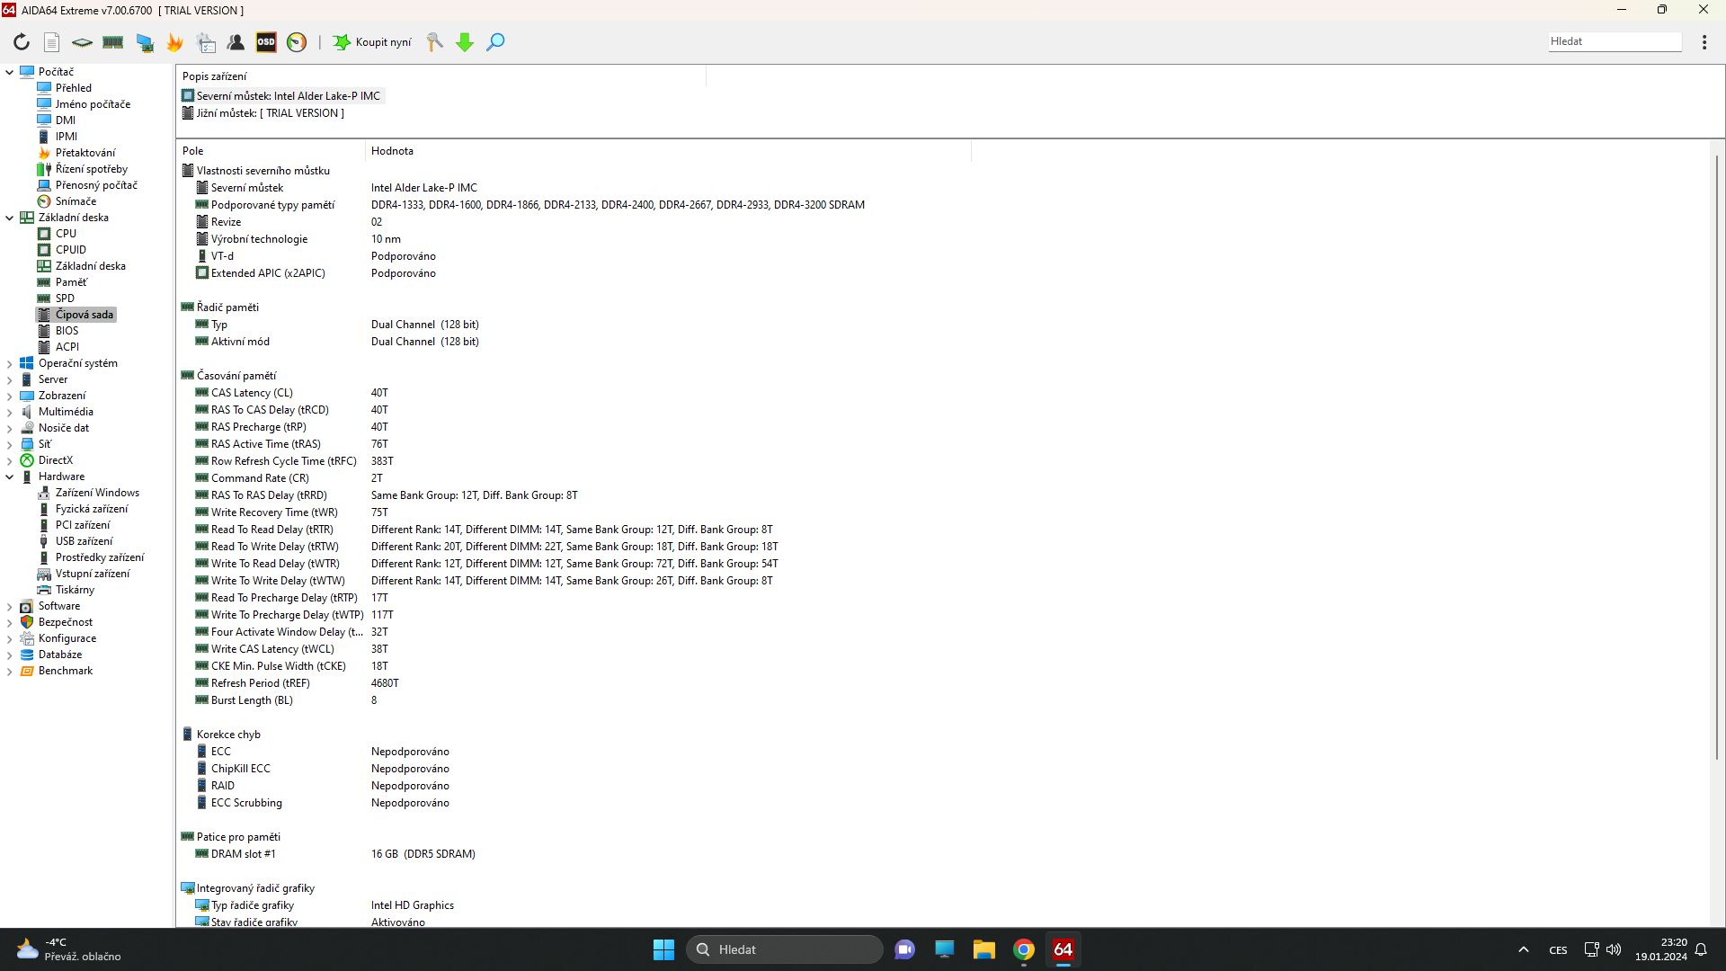Open the Report document icon
Viewport: 1726px width, 971px height.
point(52,42)
